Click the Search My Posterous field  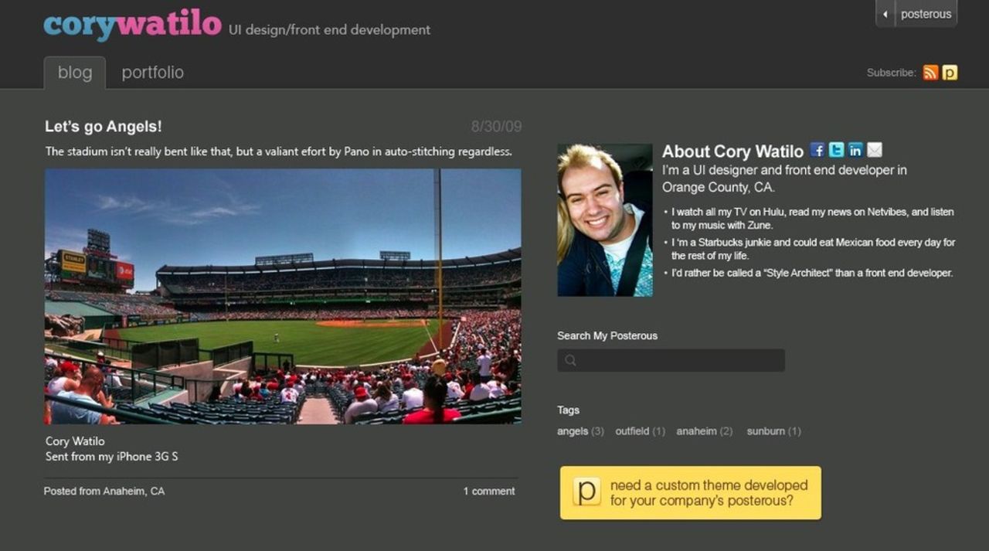pyautogui.click(x=680, y=360)
